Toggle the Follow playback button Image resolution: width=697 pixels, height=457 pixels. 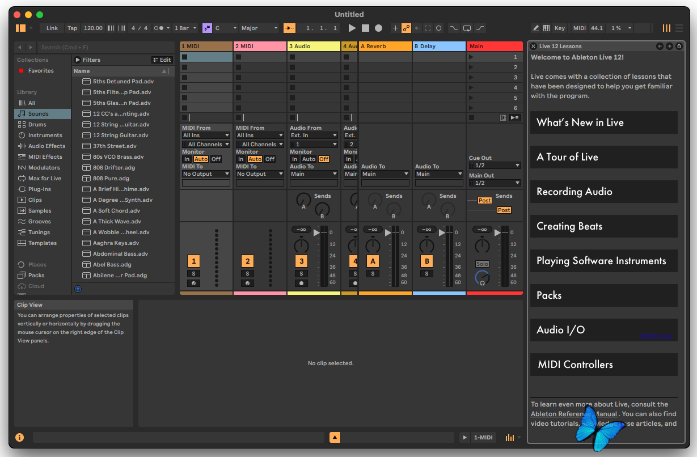click(x=289, y=28)
